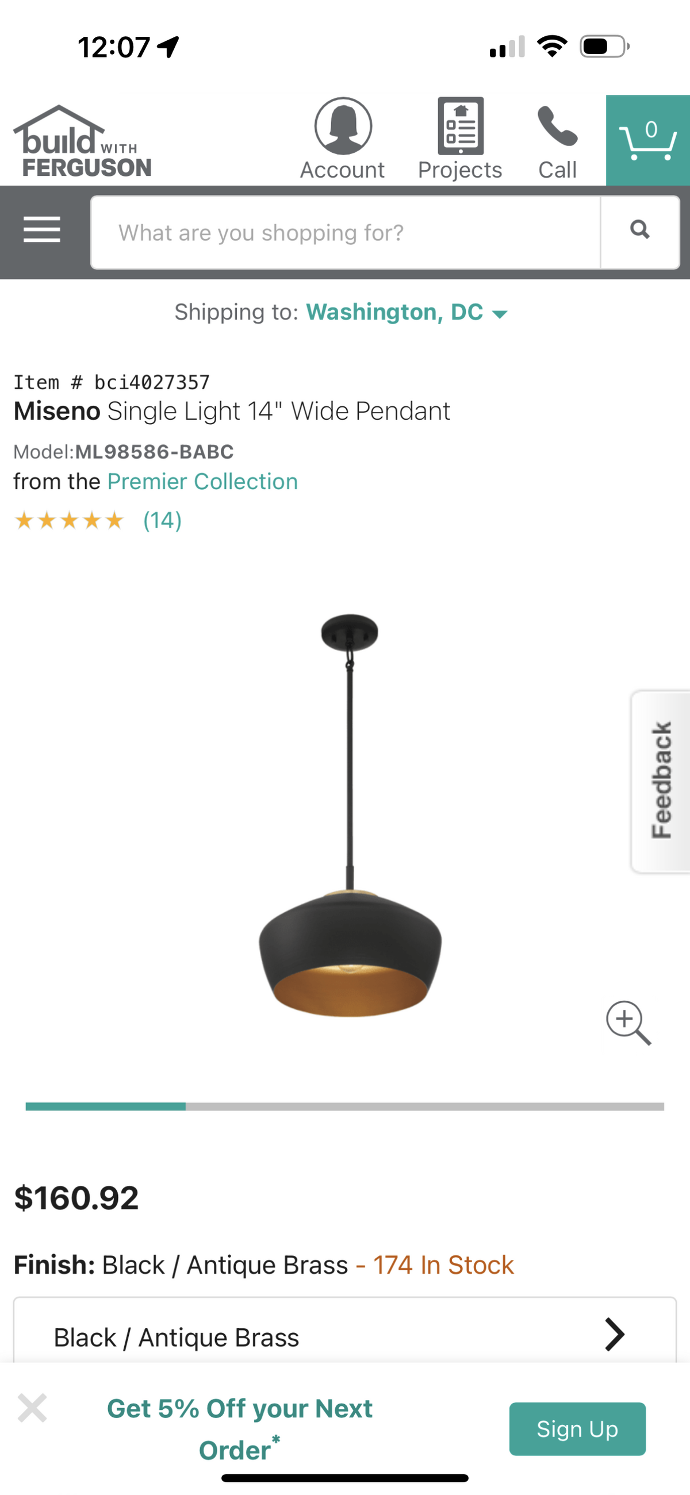The image size is (690, 1495).
Task: Tap the chevron on the finish selector
Action: [x=615, y=1335]
